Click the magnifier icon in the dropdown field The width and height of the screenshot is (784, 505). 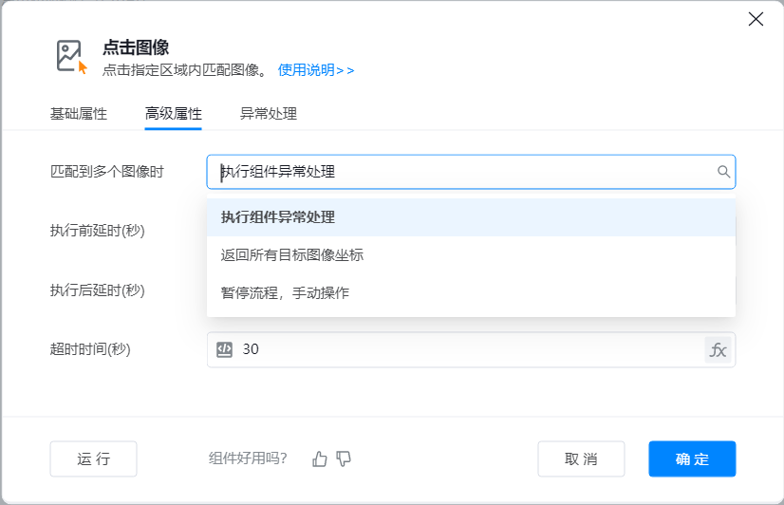pos(723,172)
